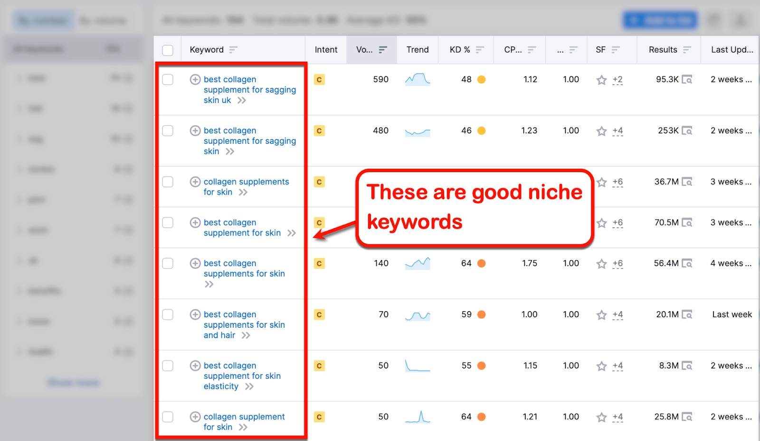The height and width of the screenshot is (441, 760).
Task: Open 'collagen supplements for skin' keyword link
Action: click(x=246, y=187)
